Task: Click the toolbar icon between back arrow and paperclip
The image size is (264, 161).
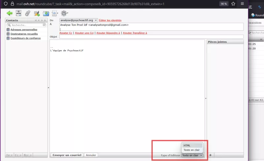Action: coord(18,13)
